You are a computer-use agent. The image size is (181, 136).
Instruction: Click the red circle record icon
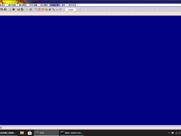14,9
